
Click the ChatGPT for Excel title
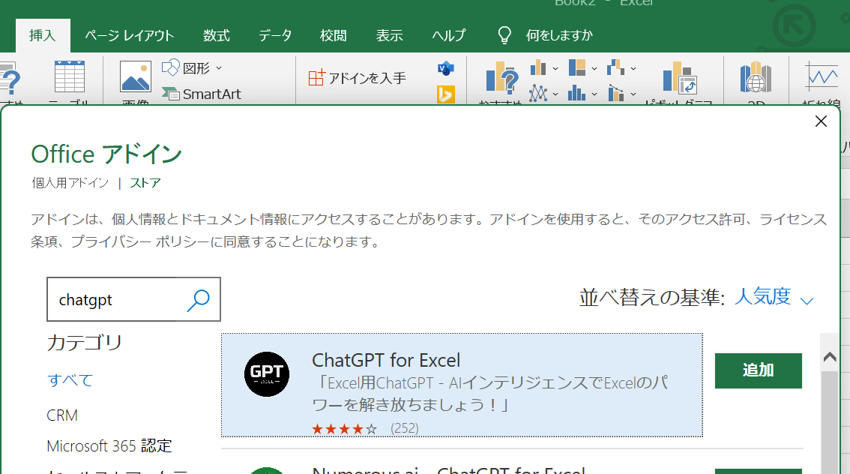click(386, 360)
